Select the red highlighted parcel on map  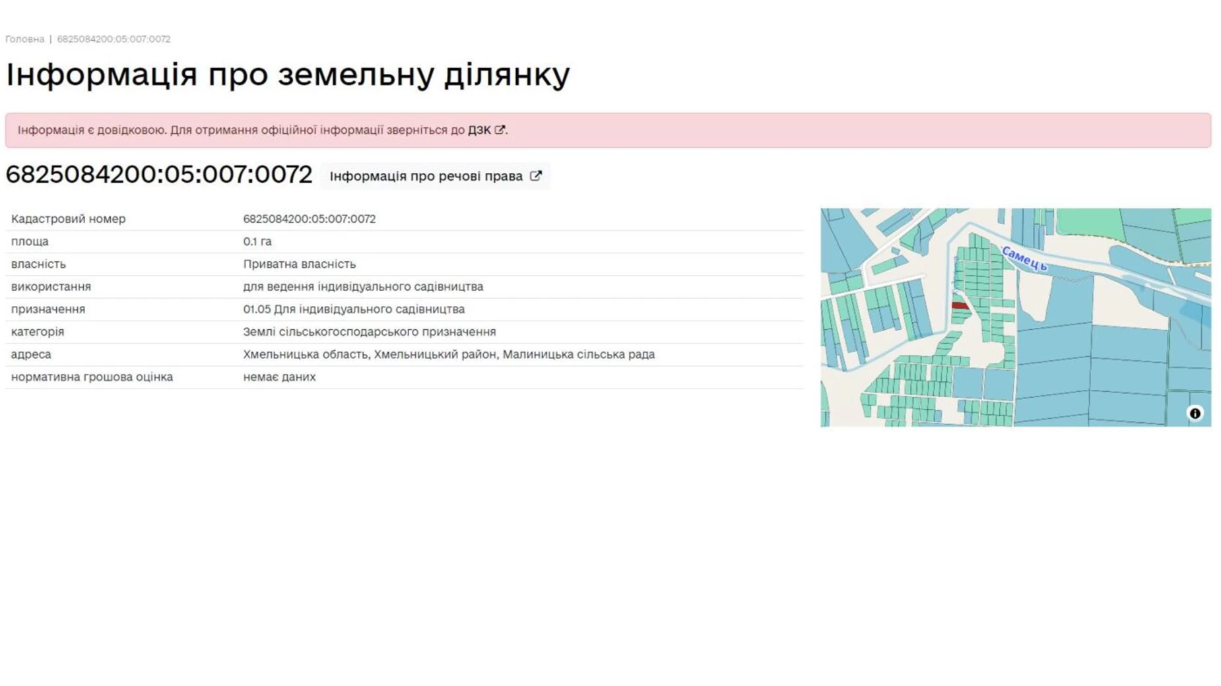[x=960, y=305]
